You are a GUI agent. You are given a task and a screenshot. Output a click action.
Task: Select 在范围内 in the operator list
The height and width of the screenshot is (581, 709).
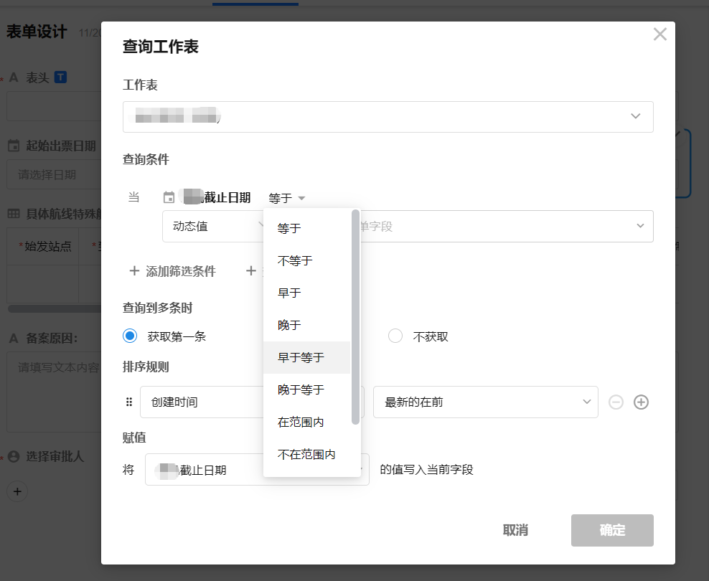click(x=301, y=422)
